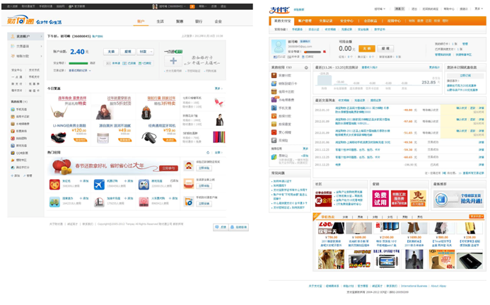Click the blue promo banner in Alipay recommendations

click(x=458, y=199)
